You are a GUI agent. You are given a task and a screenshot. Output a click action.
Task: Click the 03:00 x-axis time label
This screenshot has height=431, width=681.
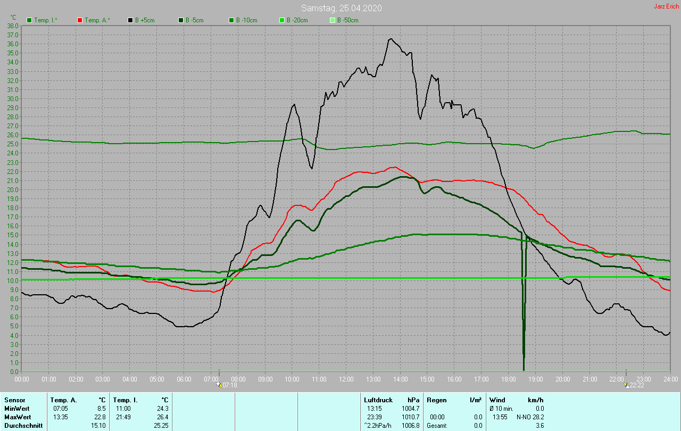coord(103,379)
